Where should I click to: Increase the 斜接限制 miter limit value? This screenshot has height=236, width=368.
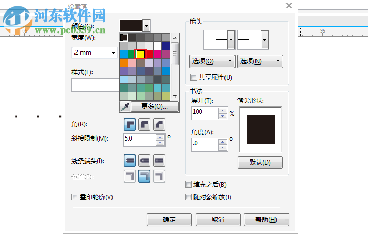[160, 137]
